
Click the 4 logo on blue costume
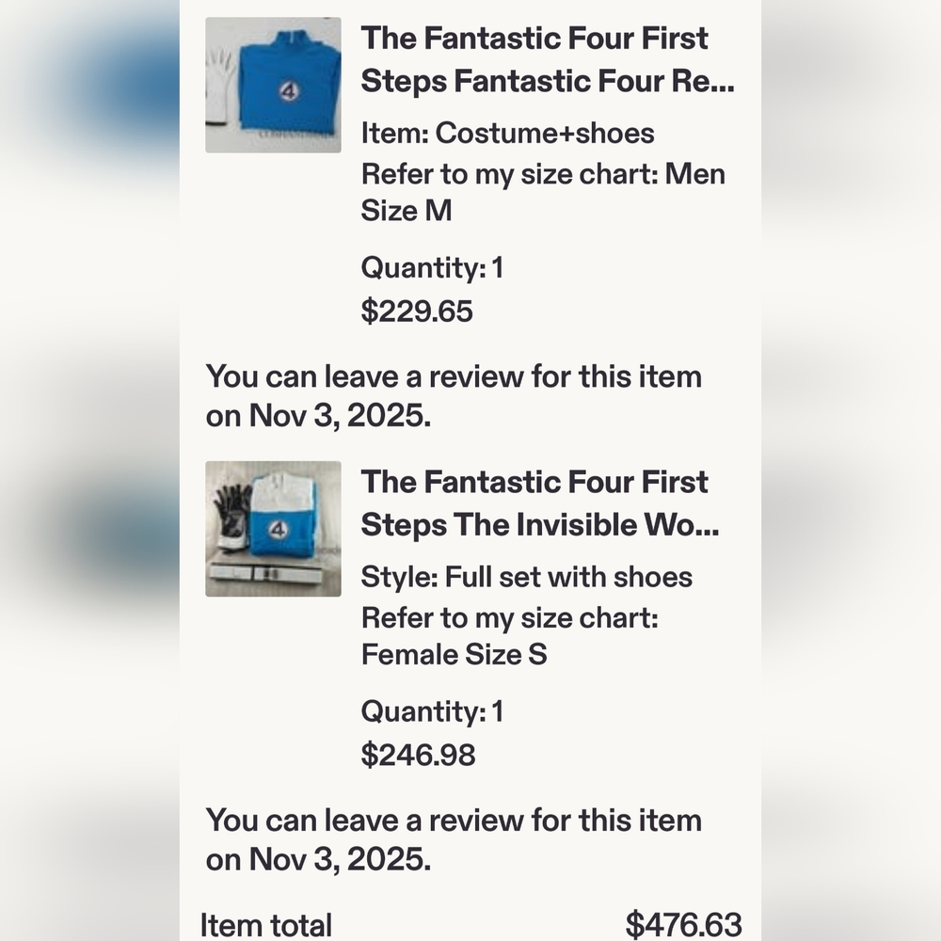click(x=288, y=91)
